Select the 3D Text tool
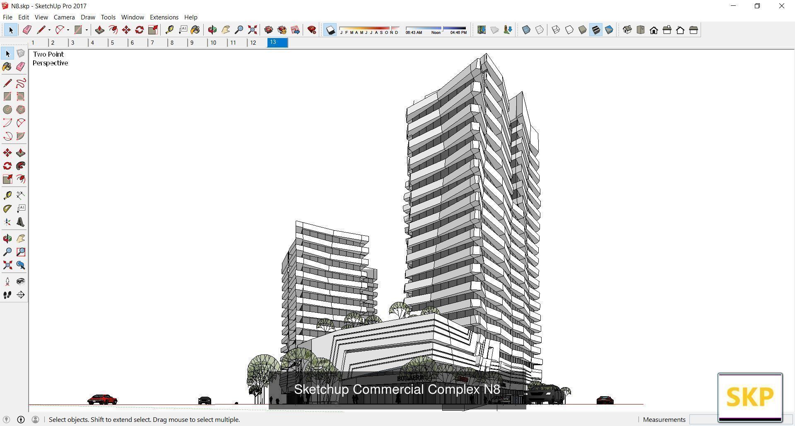Screen dimensions: 795x426 pyautogui.click(x=21, y=222)
